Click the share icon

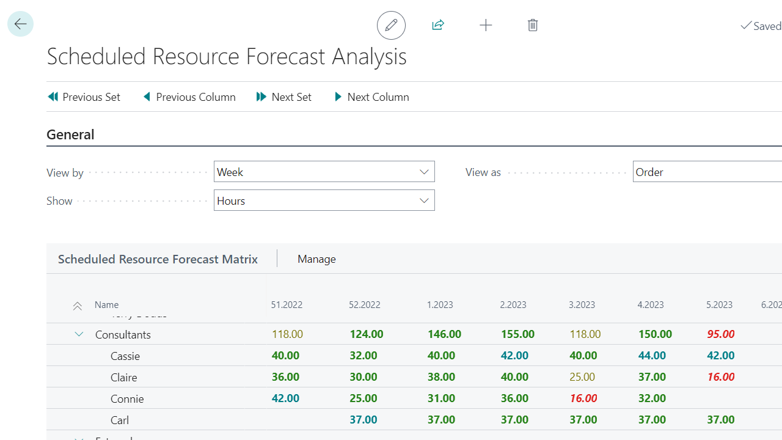(x=438, y=25)
